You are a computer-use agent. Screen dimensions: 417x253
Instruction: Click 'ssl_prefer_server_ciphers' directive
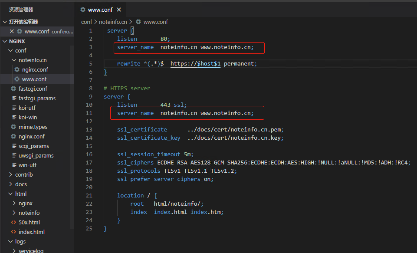[x=158, y=179]
